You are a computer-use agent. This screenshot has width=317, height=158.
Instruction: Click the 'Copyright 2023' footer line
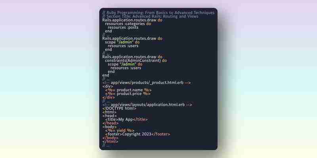pos(137,134)
